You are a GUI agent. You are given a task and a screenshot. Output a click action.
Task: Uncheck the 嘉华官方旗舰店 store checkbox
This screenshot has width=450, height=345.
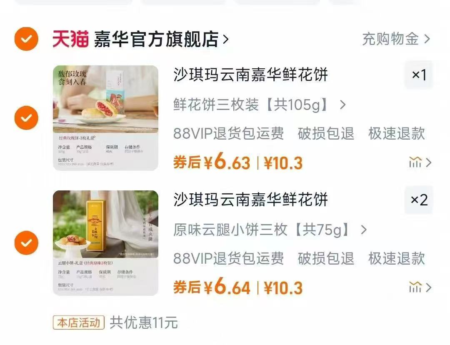coord(26,39)
